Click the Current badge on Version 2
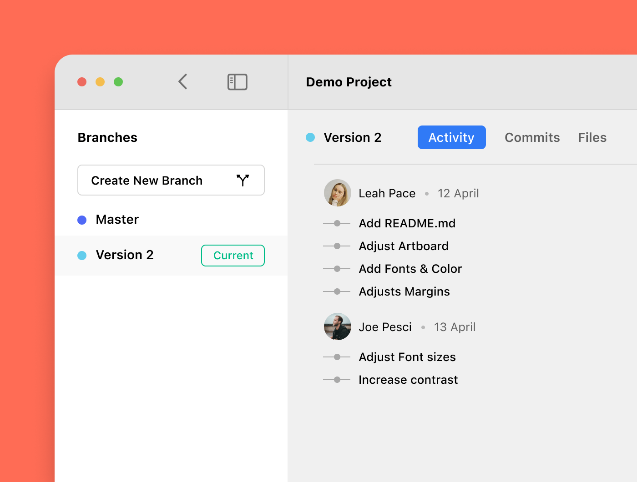637x482 pixels. (233, 256)
